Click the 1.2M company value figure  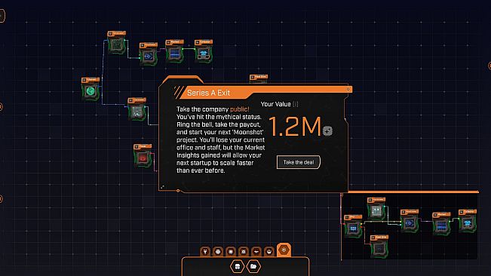(295, 127)
